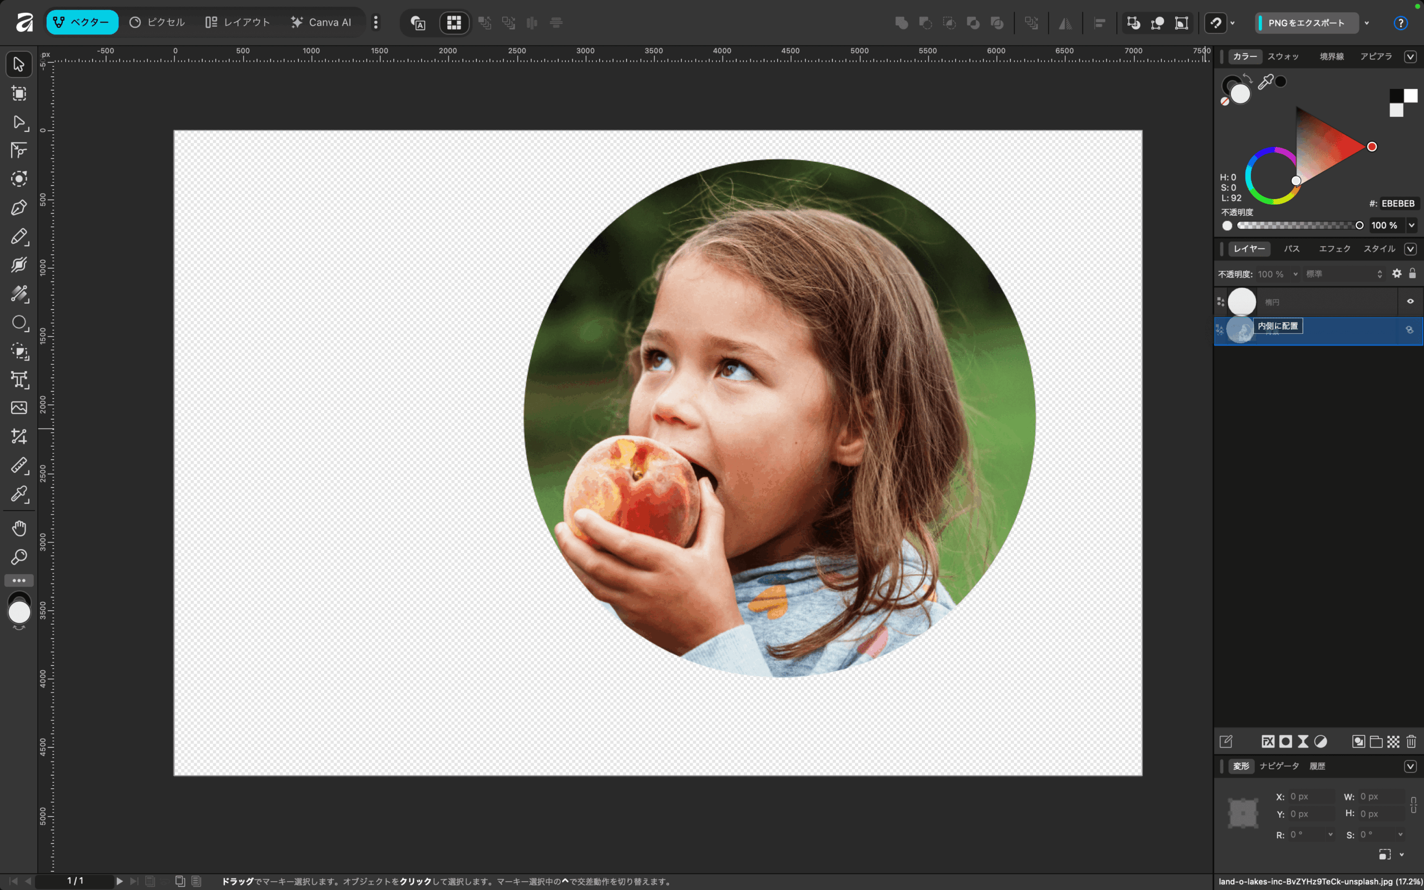
Task: Hide the 楕円 layer with eye icon
Action: pos(1411,301)
